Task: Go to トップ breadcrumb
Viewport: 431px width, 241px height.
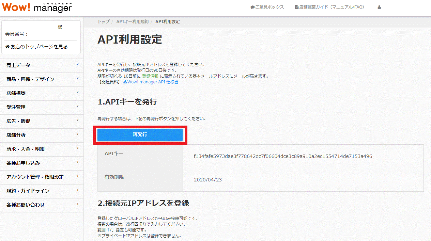Action: pos(104,21)
